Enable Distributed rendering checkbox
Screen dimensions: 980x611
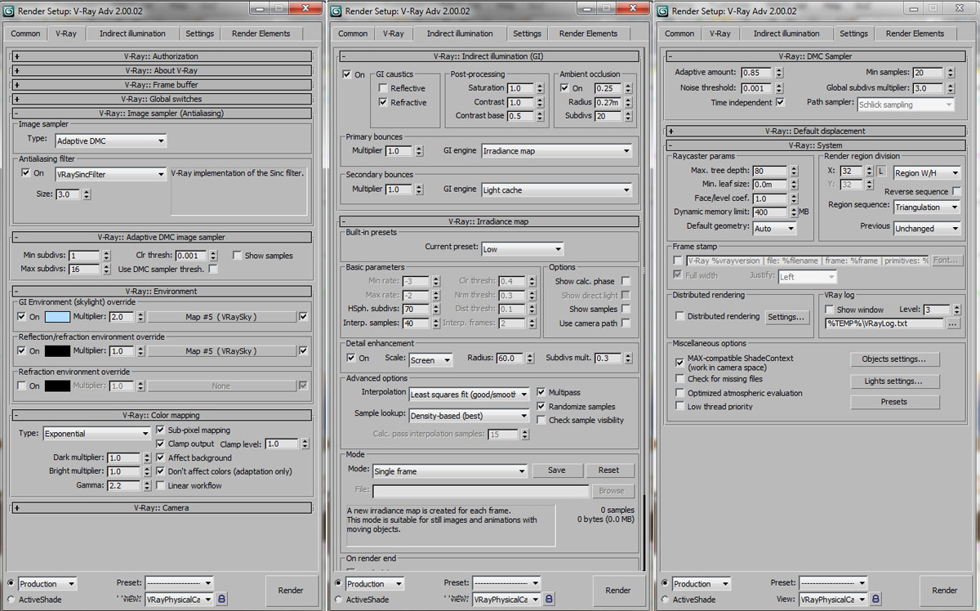tap(679, 316)
